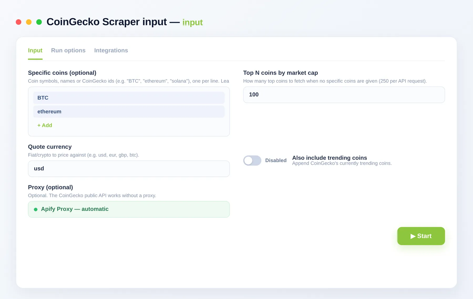The image size is (473, 299).
Task: Click the green maximize window dot
Action: pos(39,22)
